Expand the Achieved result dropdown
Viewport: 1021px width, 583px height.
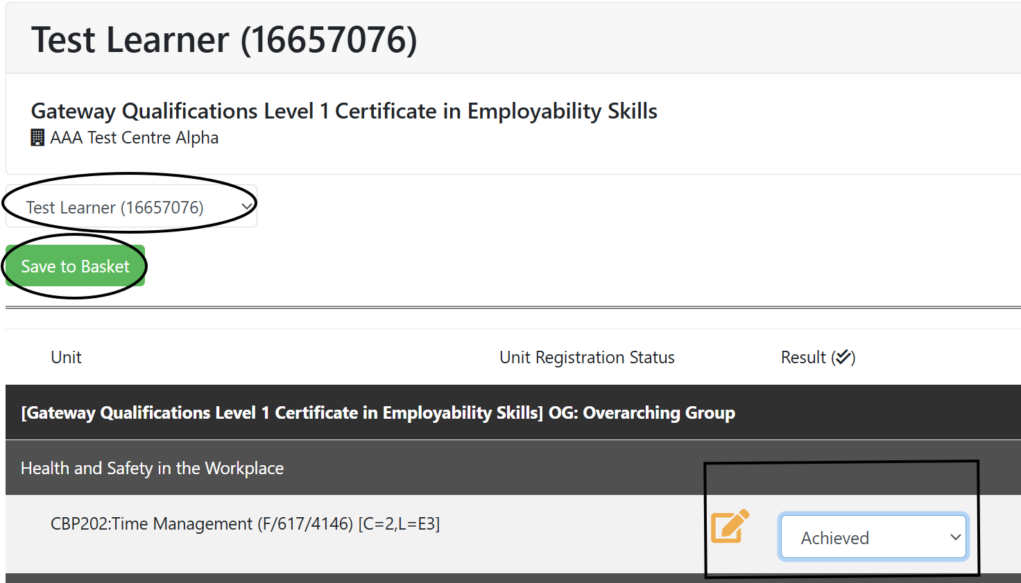click(x=873, y=537)
